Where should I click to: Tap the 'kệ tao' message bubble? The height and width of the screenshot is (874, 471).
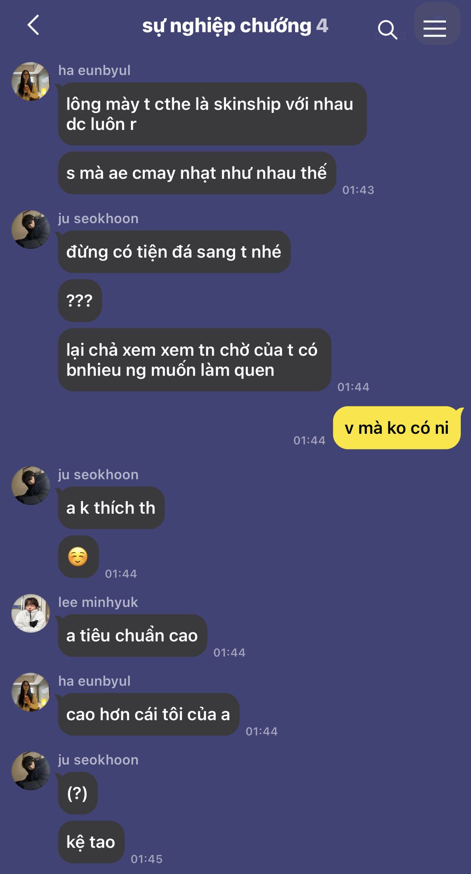pos(91,842)
